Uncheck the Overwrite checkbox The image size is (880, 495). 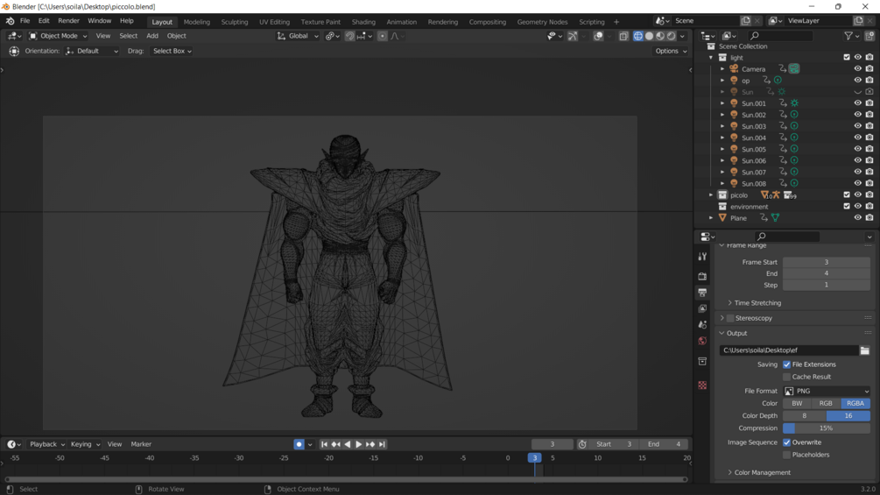click(787, 442)
